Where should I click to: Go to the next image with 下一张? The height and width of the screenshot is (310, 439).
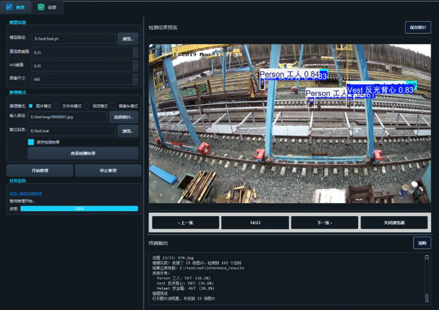325,223
